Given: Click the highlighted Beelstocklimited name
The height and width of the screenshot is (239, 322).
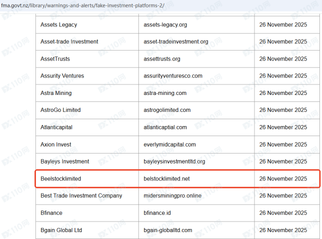Looking at the screenshot, I should [x=61, y=179].
